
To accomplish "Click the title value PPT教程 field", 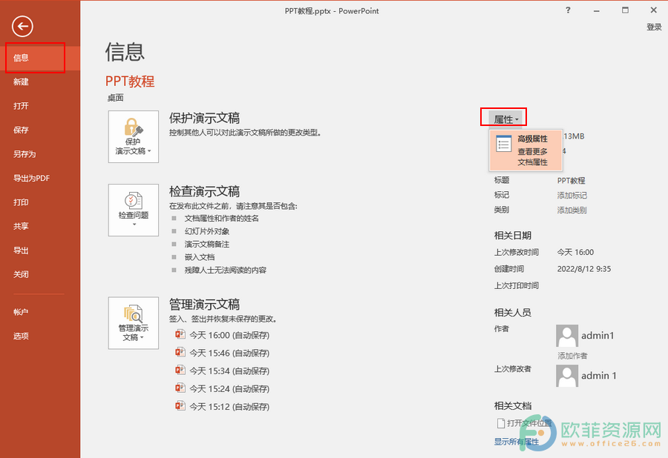I will [571, 180].
